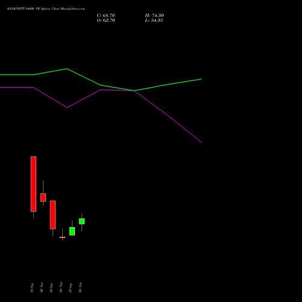This screenshot has height=302, width=302.
Task: Click the thin doji candle for 04 Sep
Action: pos(62,237)
